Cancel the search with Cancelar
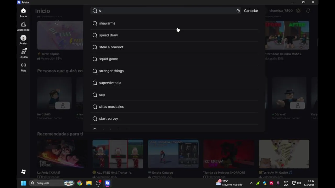The width and height of the screenshot is (335, 188). coord(251,11)
